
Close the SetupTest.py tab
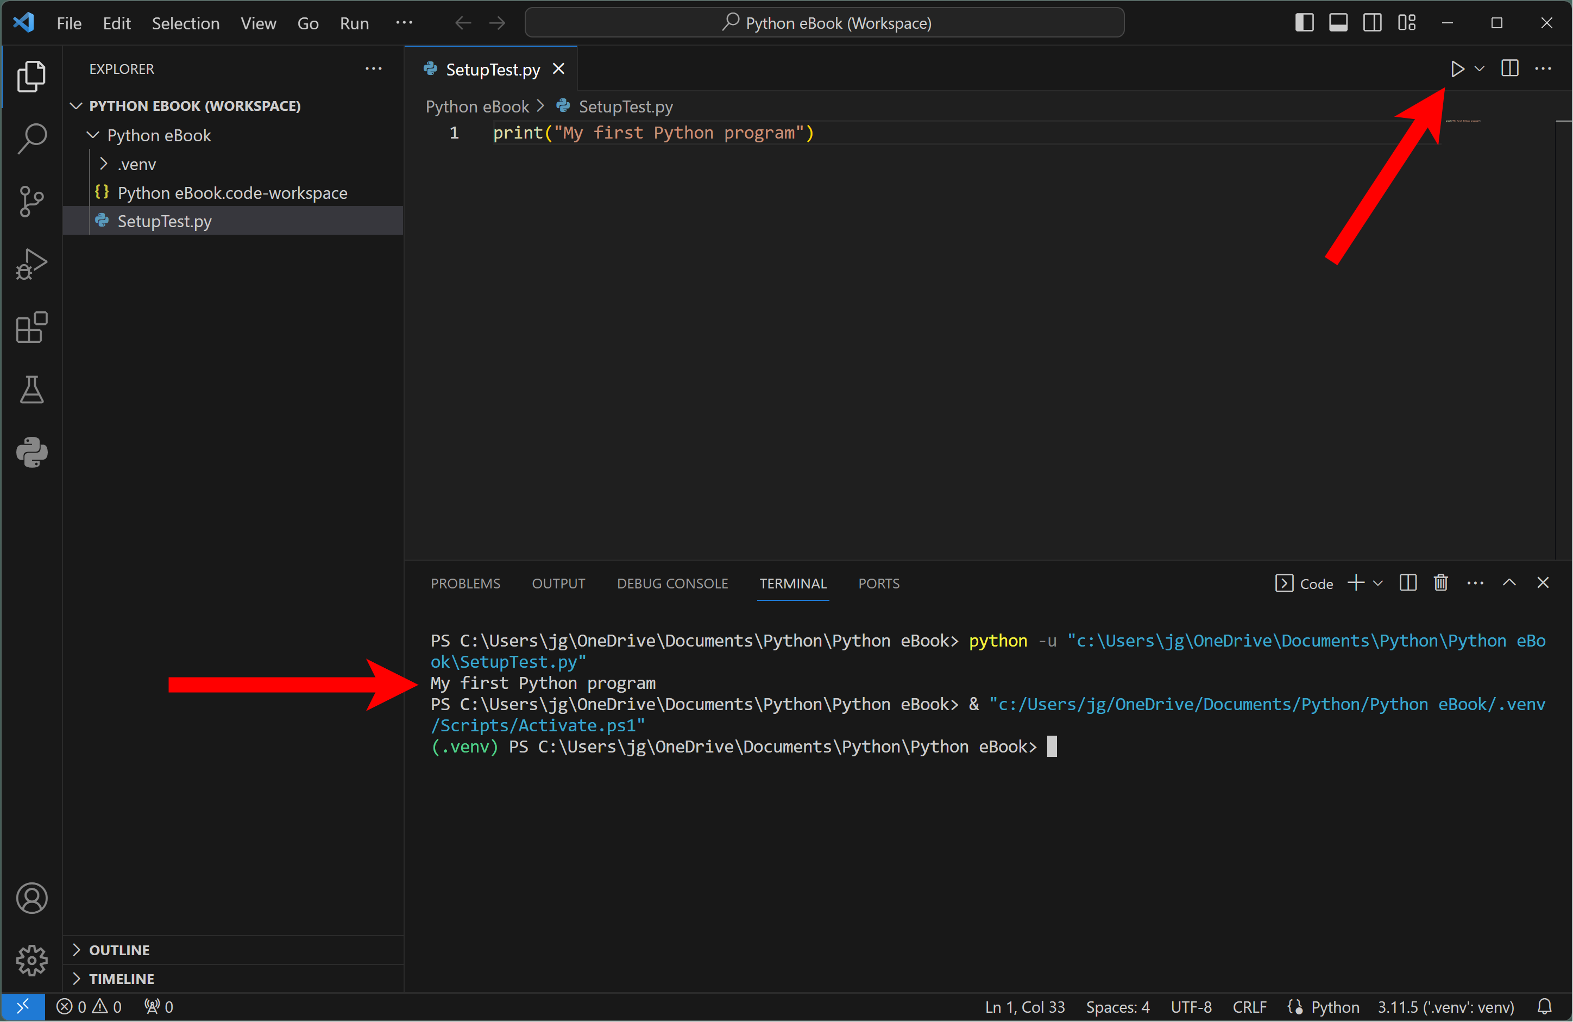point(558,69)
